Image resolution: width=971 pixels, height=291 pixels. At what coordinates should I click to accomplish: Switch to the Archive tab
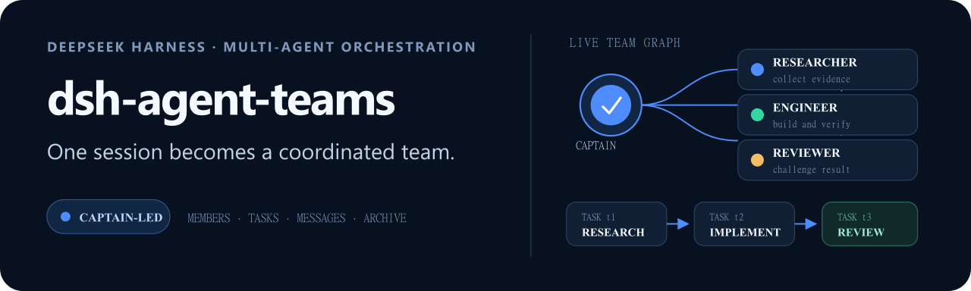[x=385, y=218]
